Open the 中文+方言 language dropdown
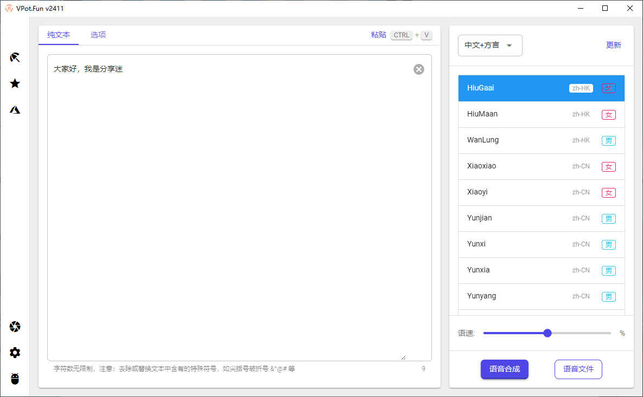This screenshot has width=643, height=397. pos(490,45)
